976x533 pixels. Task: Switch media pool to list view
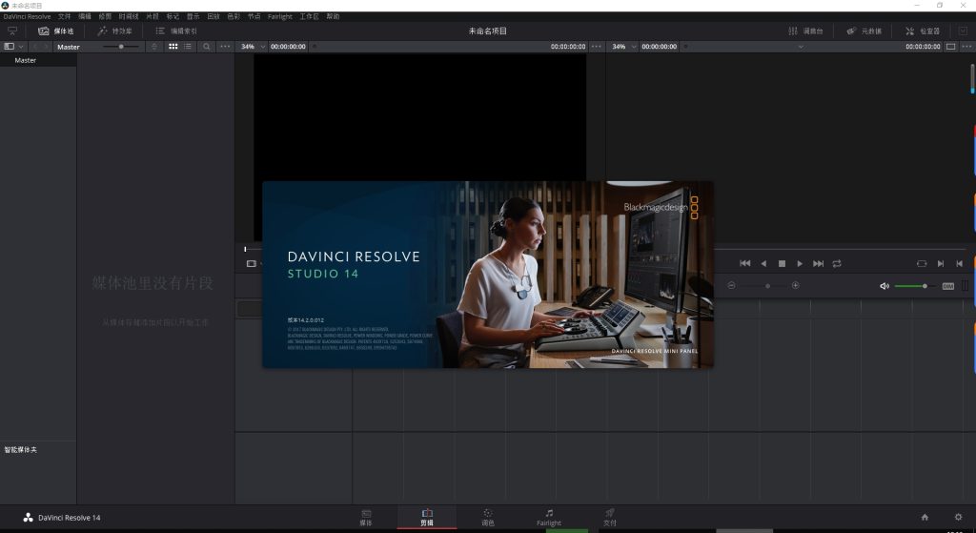coord(188,47)
